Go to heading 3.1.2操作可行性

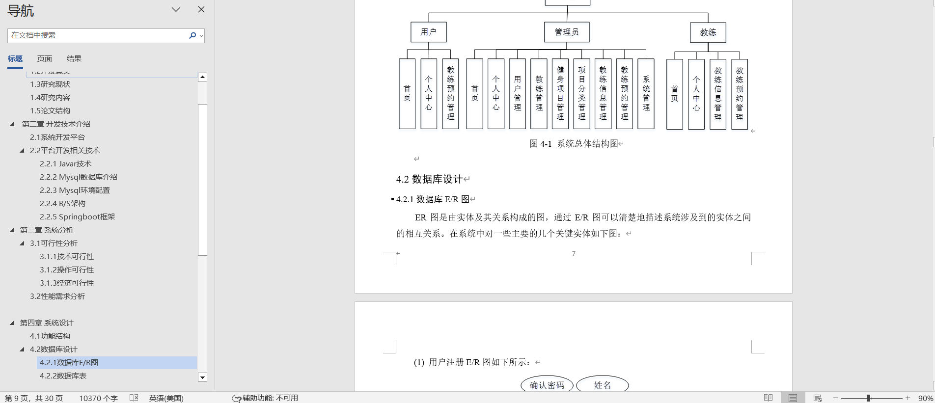tap(67, 270)
